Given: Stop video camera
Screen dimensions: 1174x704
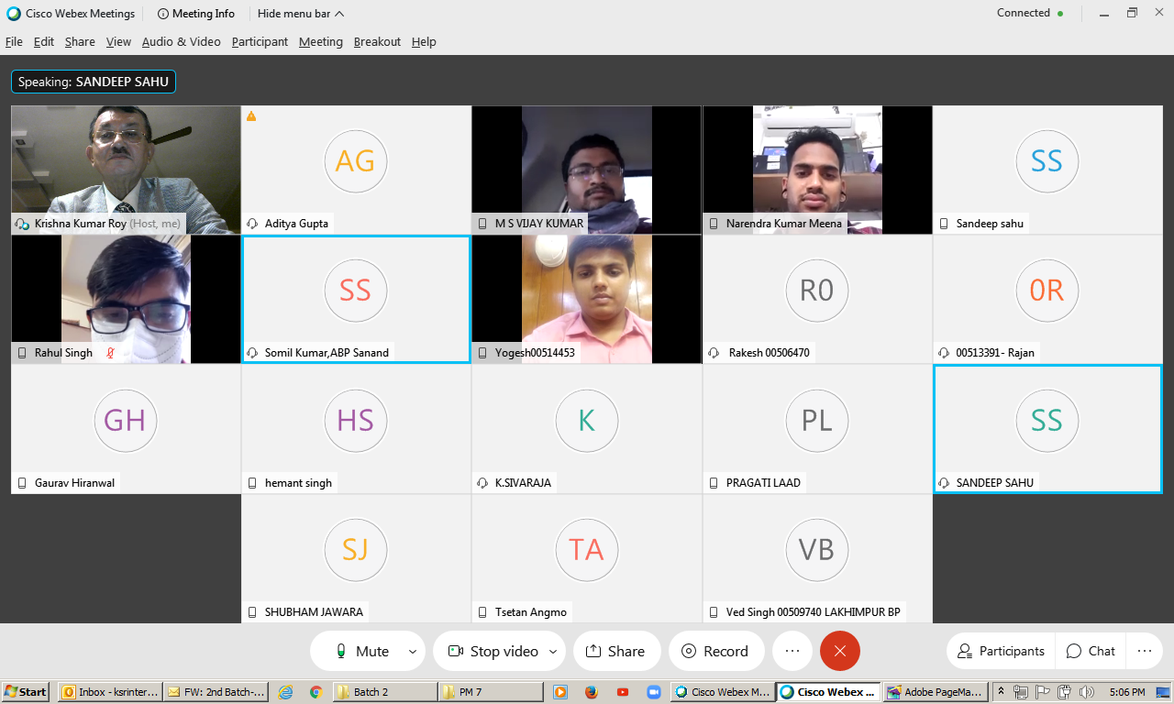Looking at the screenshot, I should point(493,651).
